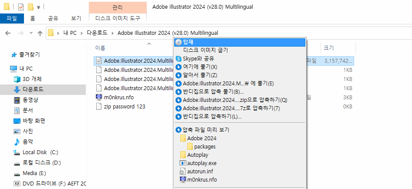
Task: Select DVD 드라이브 (F:) in the sidebar
Action: click(x=54, y=184)
